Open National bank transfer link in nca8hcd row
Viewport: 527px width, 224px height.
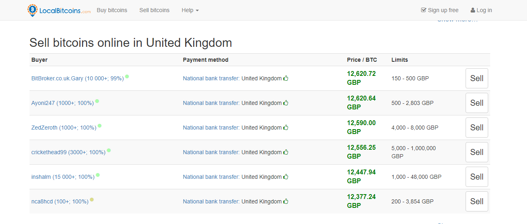point(211,201)
